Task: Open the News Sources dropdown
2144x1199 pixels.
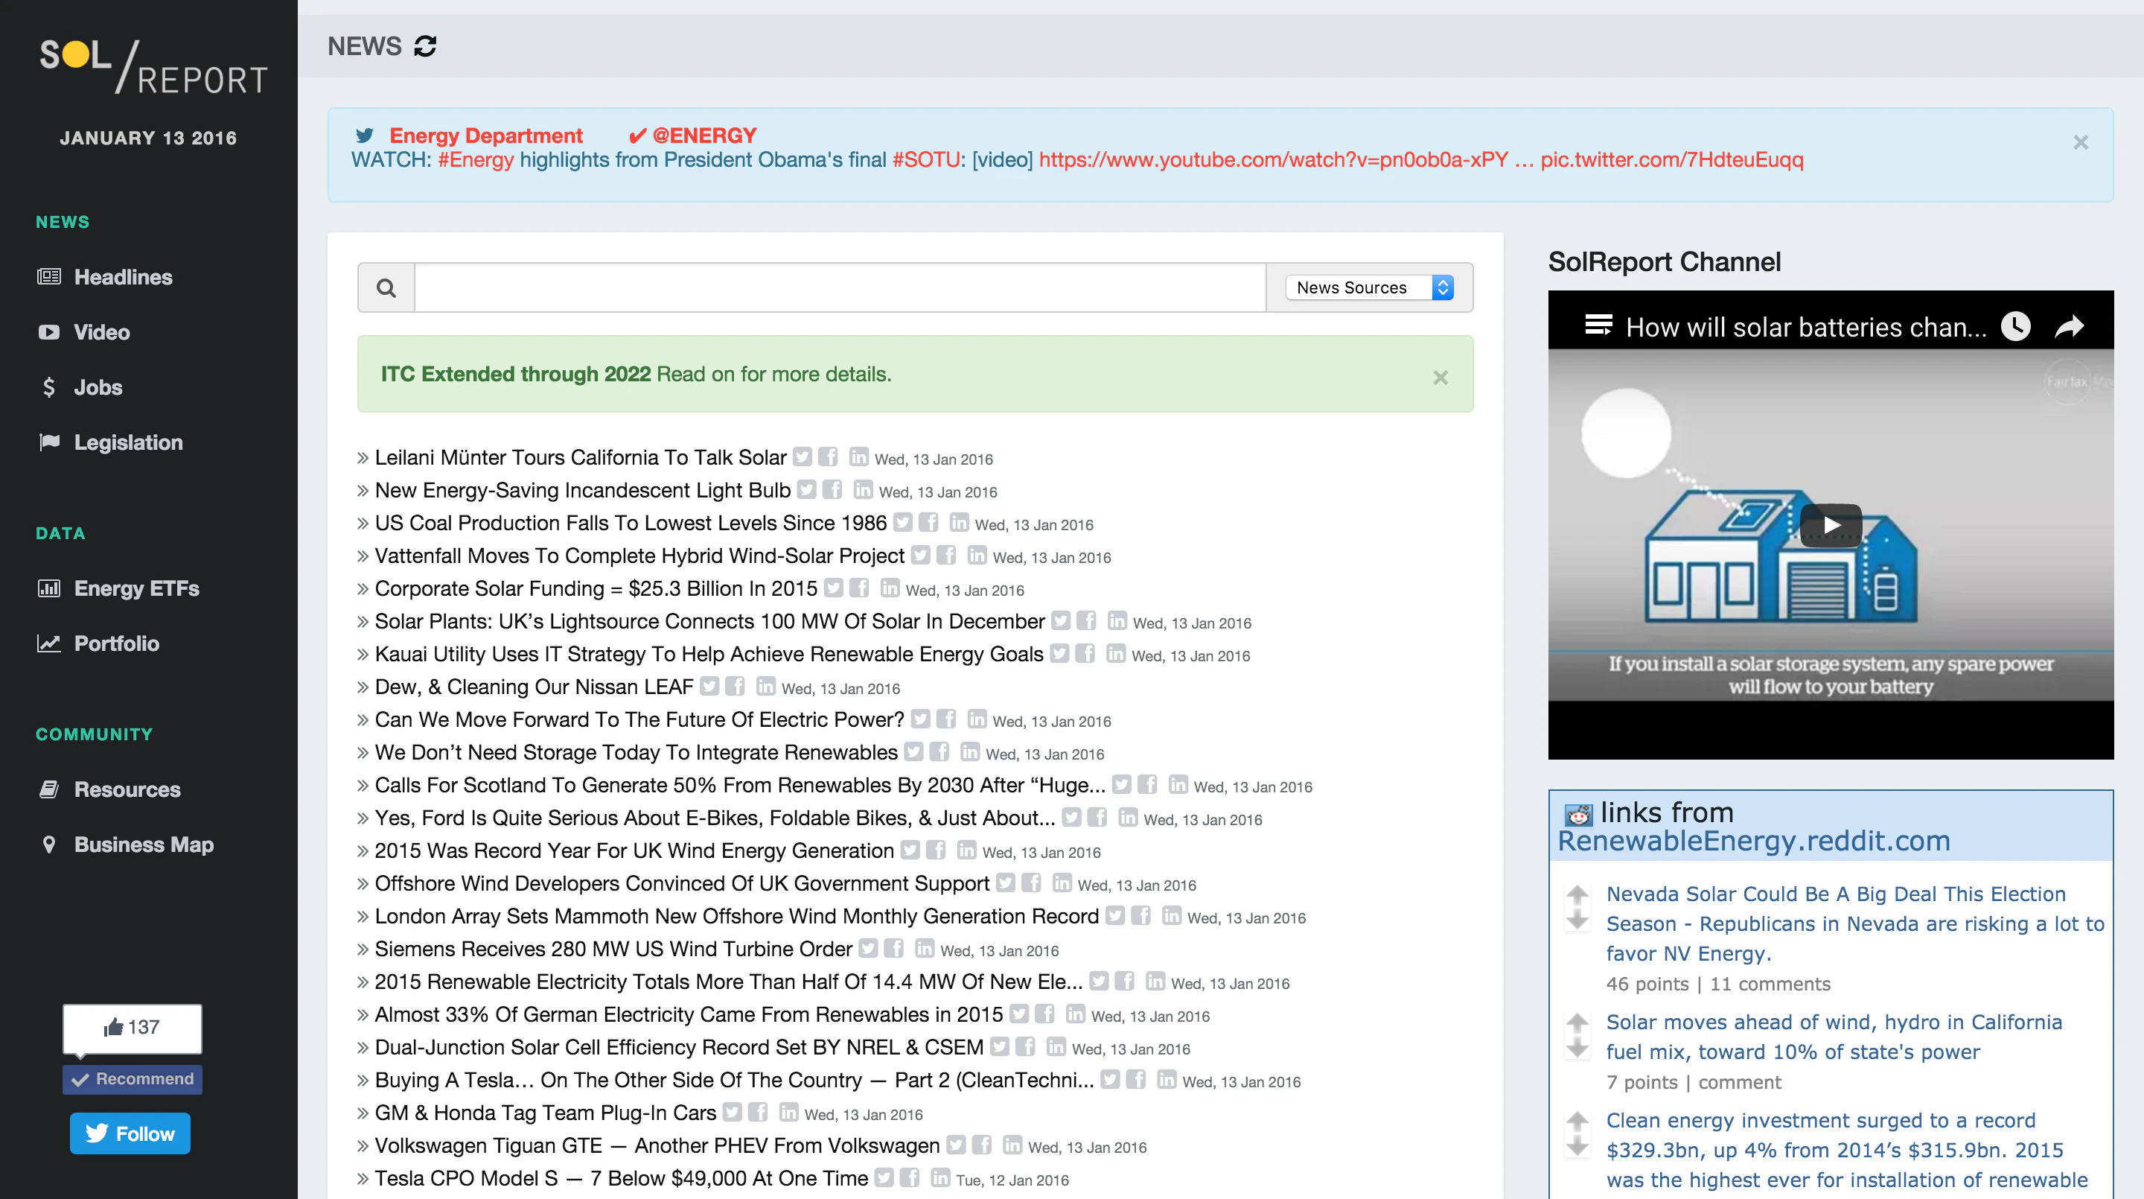Action: click(x=1370, y=288)
